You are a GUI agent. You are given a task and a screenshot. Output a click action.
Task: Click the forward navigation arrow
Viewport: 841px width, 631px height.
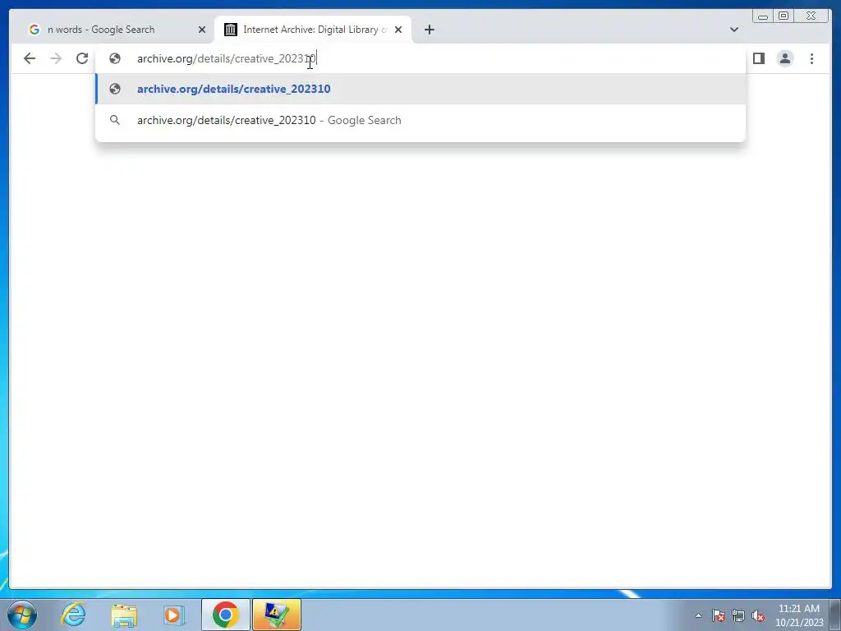coord(56,58)
